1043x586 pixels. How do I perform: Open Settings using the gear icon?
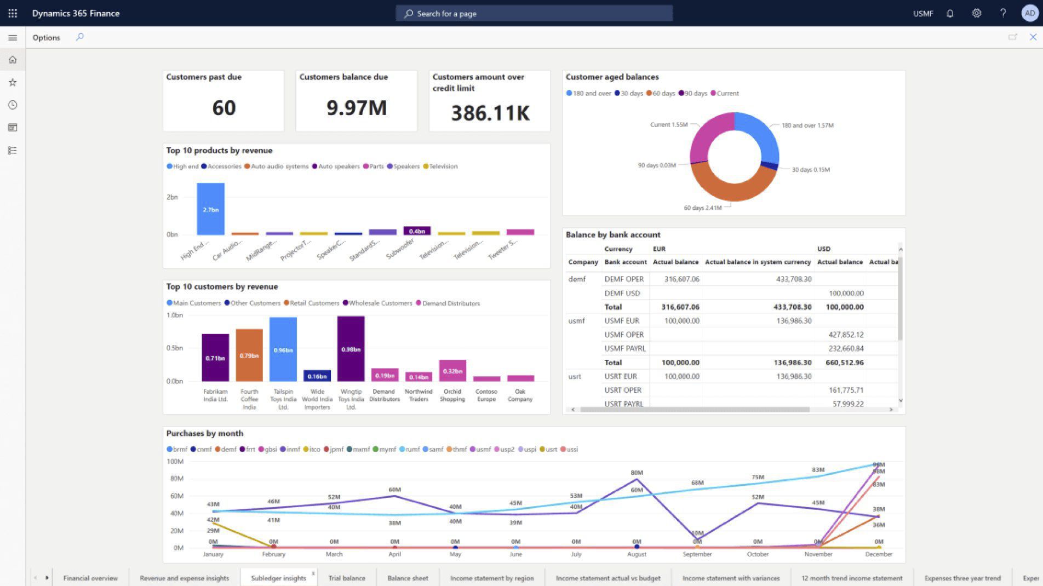tap(976, 13)
